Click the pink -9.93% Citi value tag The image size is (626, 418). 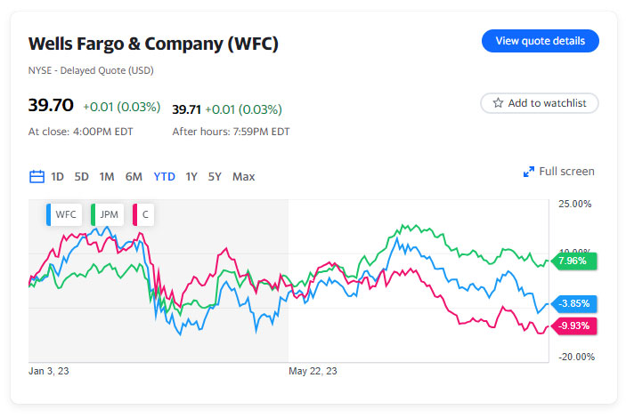[x=574, y=326]
